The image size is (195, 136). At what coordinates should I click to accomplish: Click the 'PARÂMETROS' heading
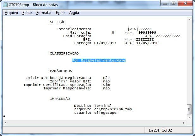coord(61,71)
